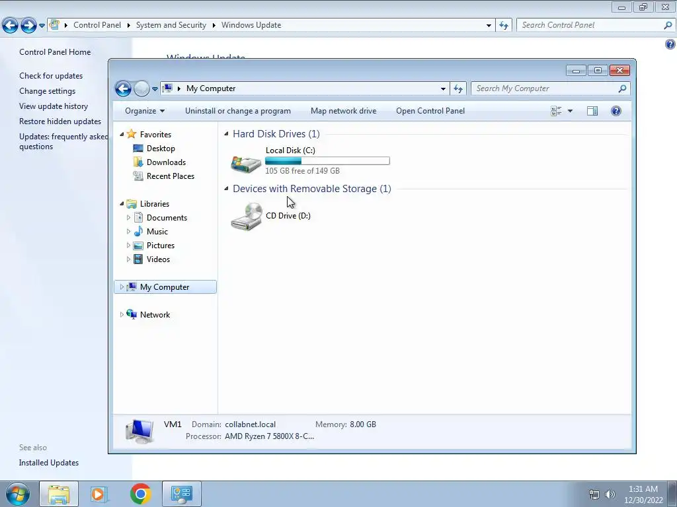
Task: Launch Windows Media Player from taskbar
Action: [x=99, y=494]
